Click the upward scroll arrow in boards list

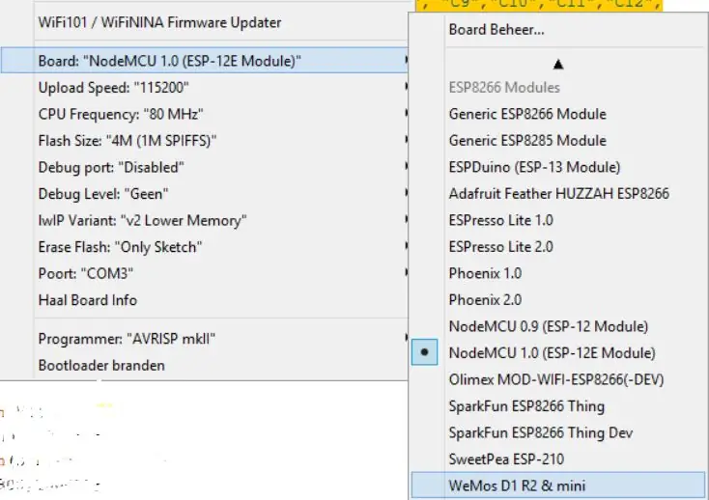coord(558,65)
